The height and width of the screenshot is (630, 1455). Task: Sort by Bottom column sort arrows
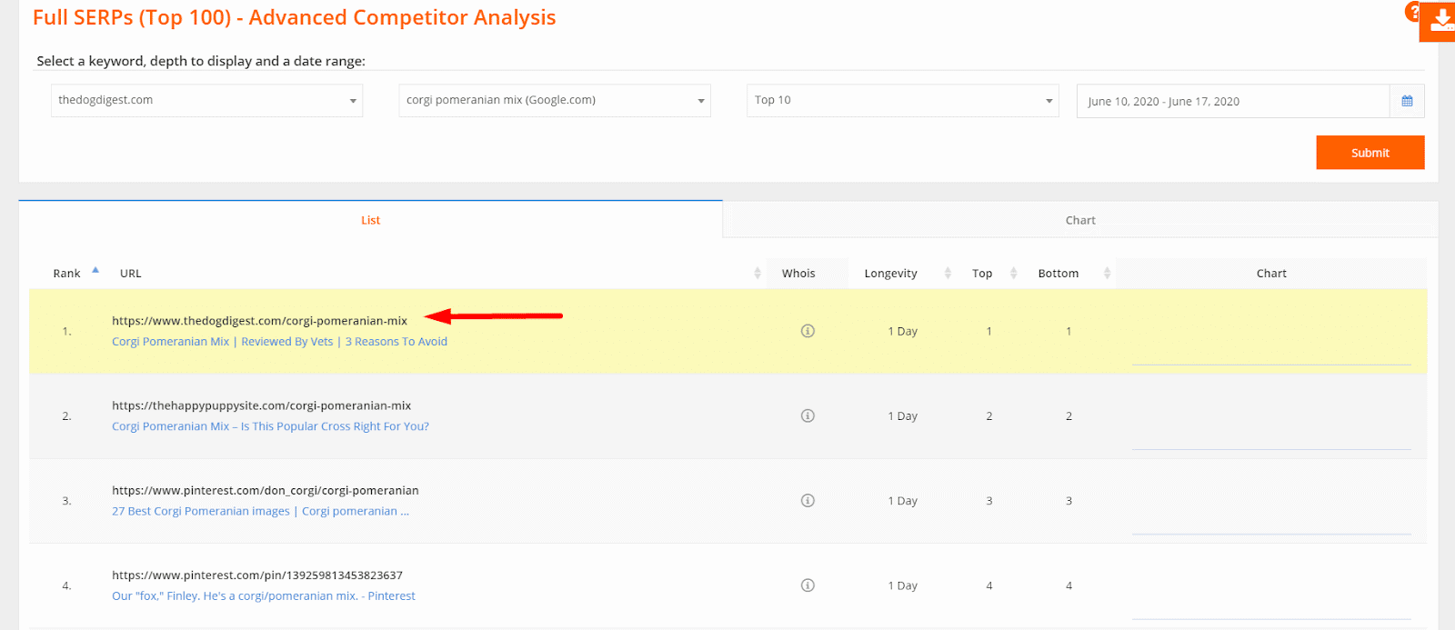(x=1107, y=273)
